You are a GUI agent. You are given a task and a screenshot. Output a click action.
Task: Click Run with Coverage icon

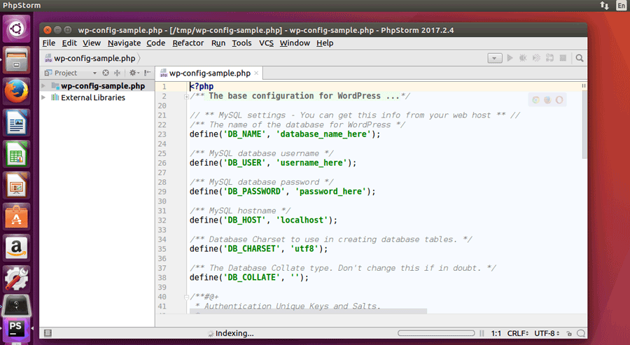536,58
